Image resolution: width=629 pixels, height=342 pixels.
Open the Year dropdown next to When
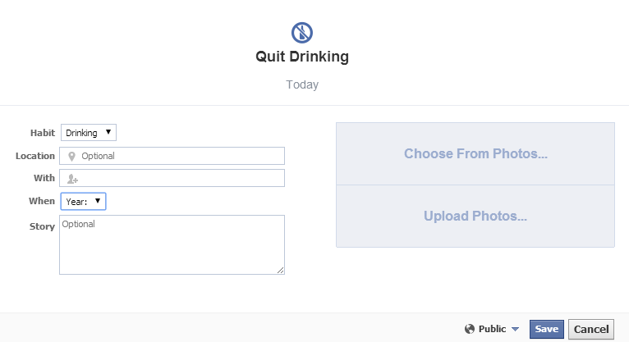tap(83, 201)
